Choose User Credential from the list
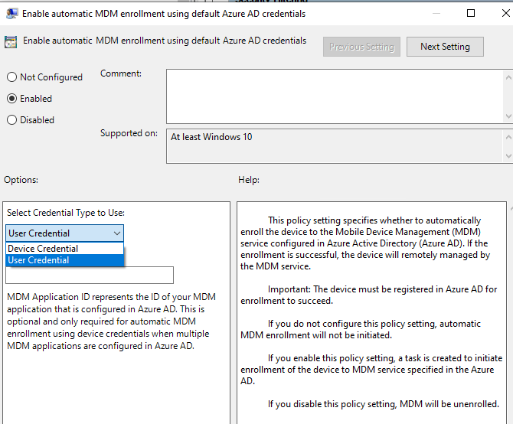 click(x=65, y=260)
